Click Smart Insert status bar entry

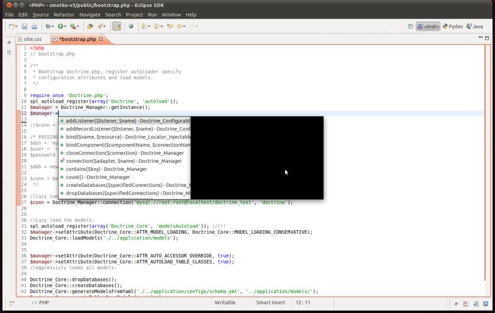(270, 302)
